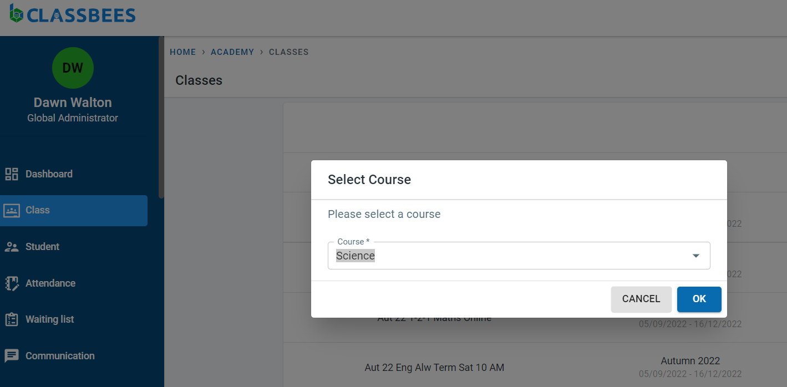Click the sidebar vertical scrollbar
The image size is (787, 387).
[161, 118]
